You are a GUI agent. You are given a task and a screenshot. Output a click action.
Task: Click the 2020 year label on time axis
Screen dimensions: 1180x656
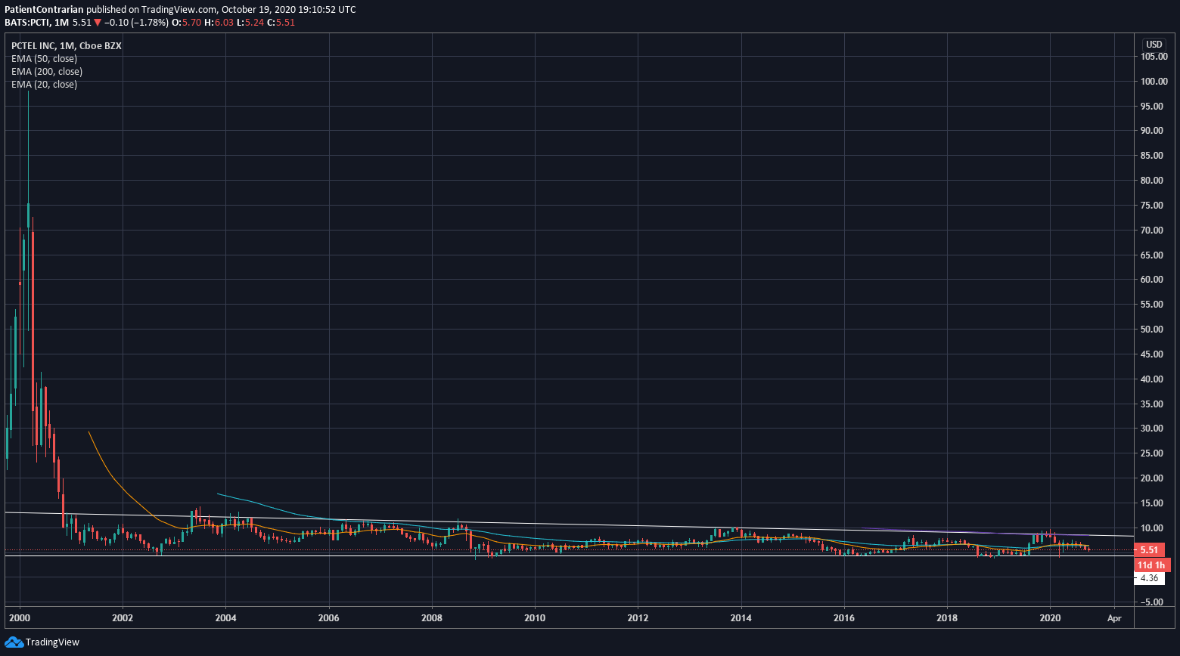(x=1050, y=617)
